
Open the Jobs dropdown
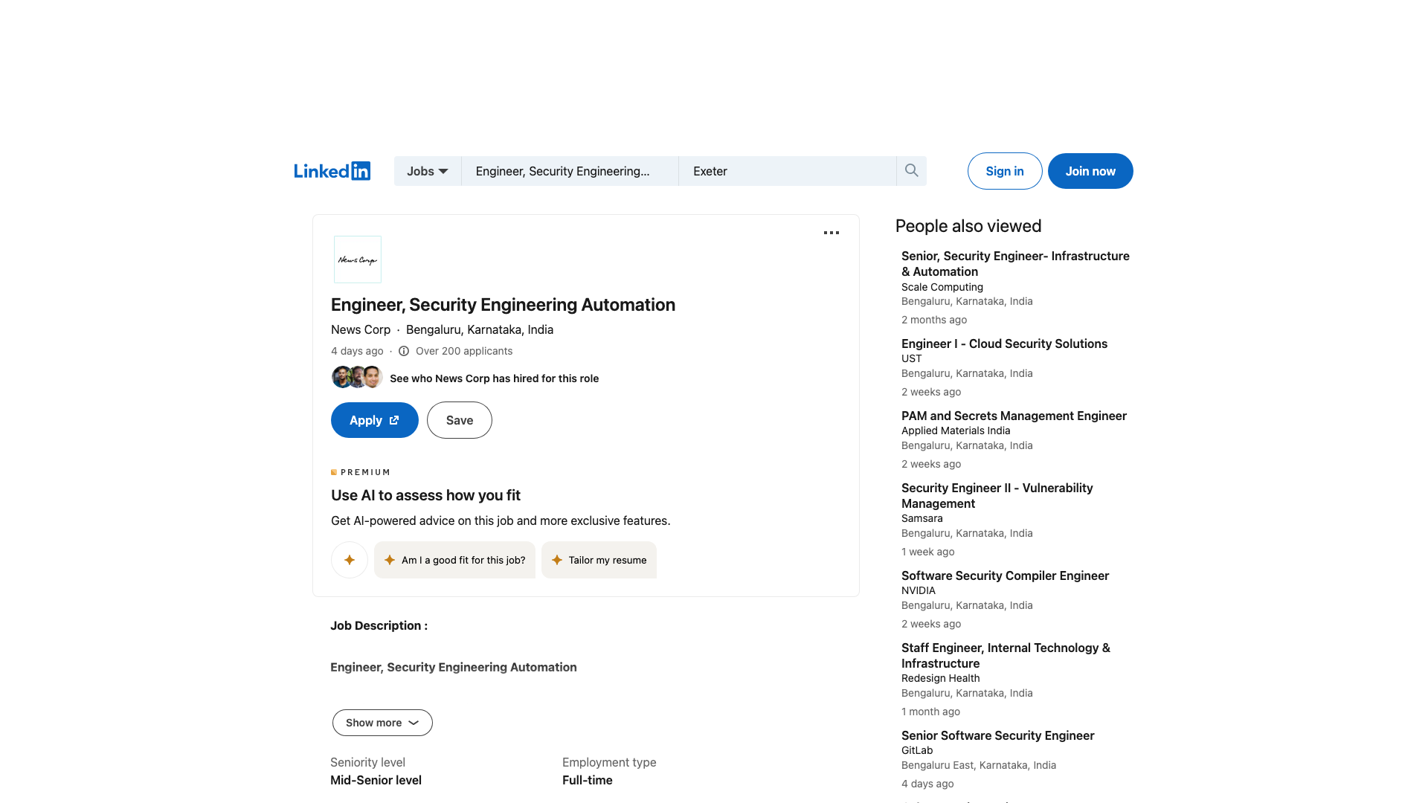tap(428, 171)
